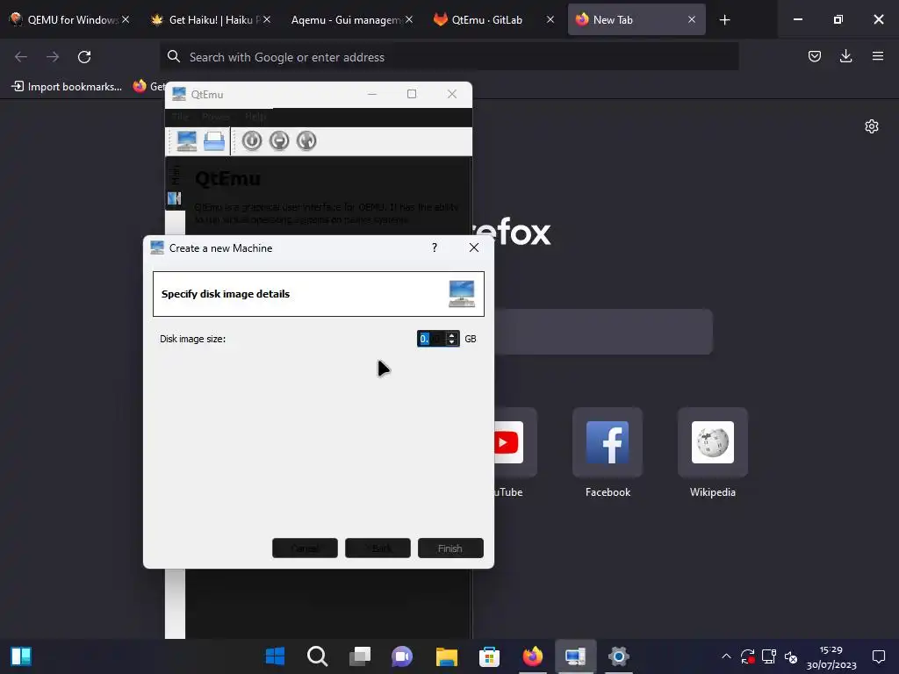This screenshot has width=899, height=674.
Task: Open notification center icon
Action: point(878,656)
